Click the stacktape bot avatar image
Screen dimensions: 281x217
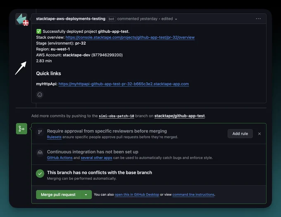(21, 19)
